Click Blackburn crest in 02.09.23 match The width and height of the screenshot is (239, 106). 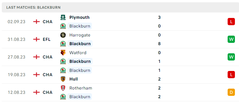pos(63,26)
